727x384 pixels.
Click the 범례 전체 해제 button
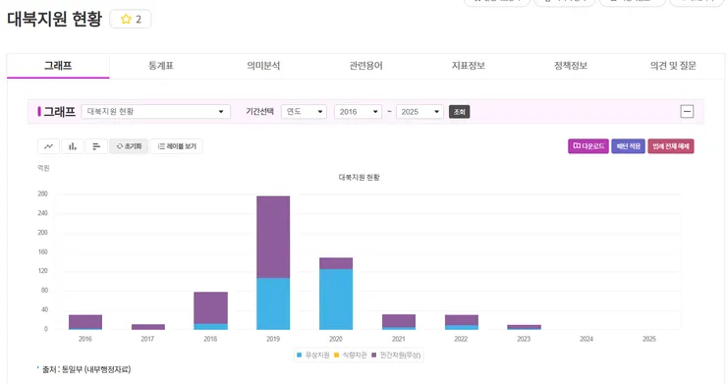coord(671,146)
